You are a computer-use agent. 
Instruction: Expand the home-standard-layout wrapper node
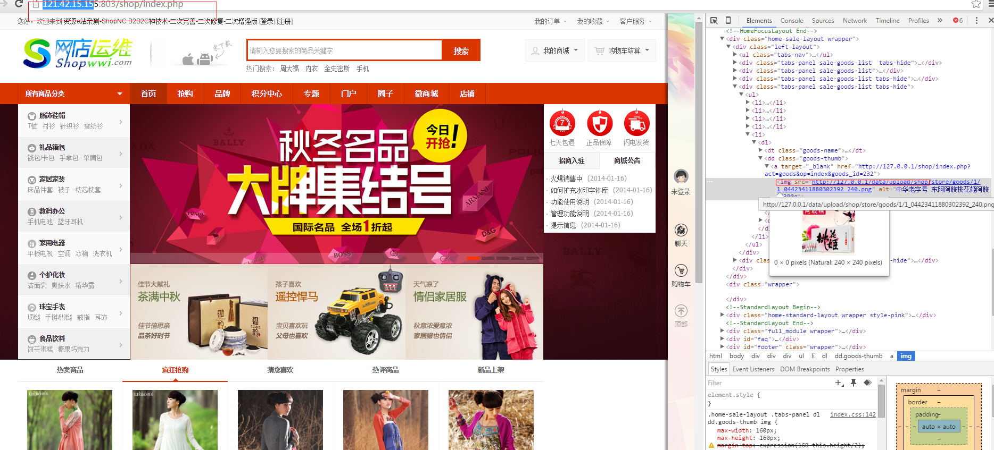pos(722,315)
